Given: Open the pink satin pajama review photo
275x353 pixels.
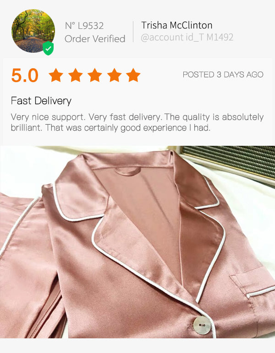Looking at the screenshot, I should [x=137, y=242].
